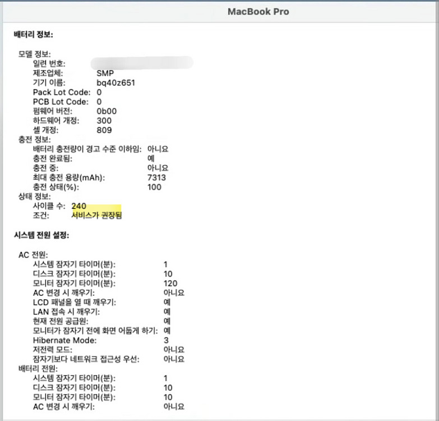Click the '아니요' value beside 저전력 모드
The width and height of the screenshot is (439, 421).
coord(174,350)
